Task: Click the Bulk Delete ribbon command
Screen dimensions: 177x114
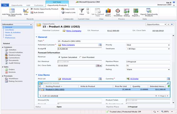Action: (x=37, y=12)
